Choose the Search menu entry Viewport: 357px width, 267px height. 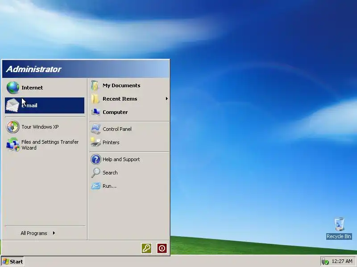click(x=129, y=173)
